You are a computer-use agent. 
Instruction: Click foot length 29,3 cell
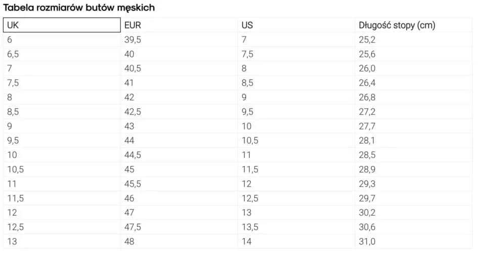pos(413,184)
